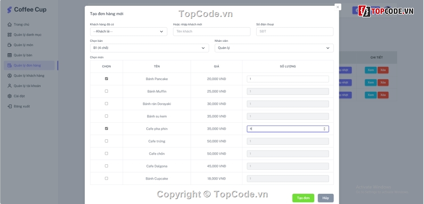Click the Tạo đơn button
This screenshot has height=204, width=424.
point(303,198)
